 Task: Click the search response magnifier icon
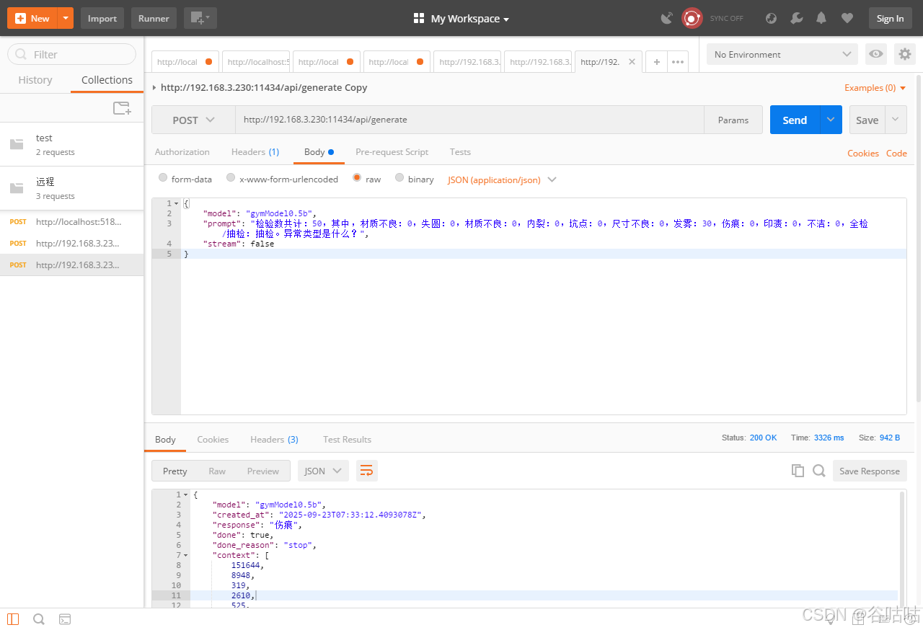819,471
